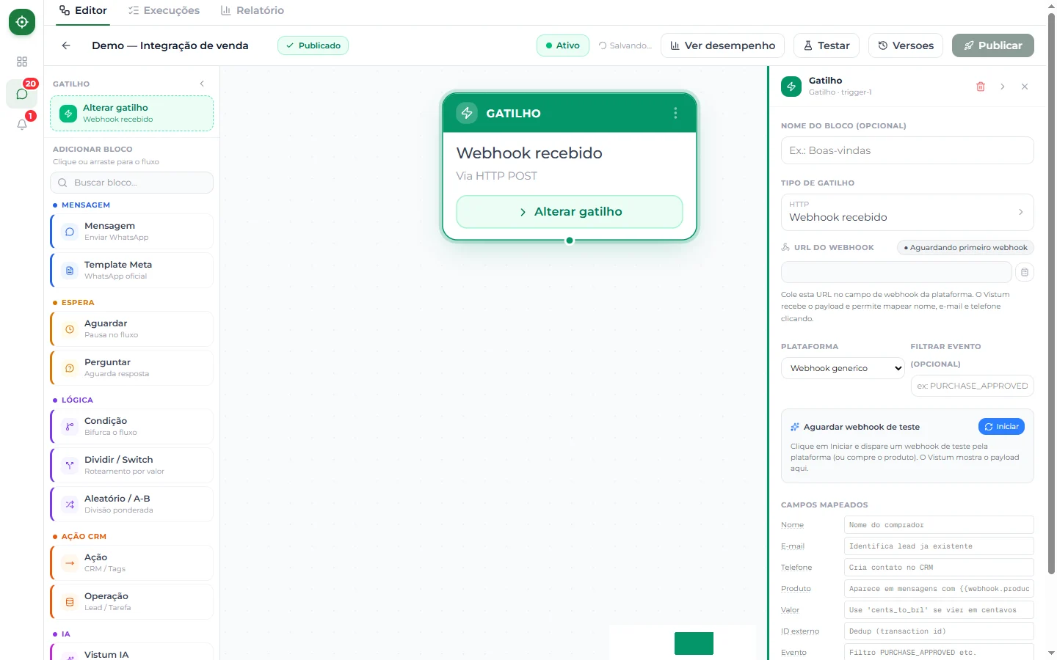Click the Valor mapped field input
Screen dimensions: 1057x660
click(x=939, y=610)
